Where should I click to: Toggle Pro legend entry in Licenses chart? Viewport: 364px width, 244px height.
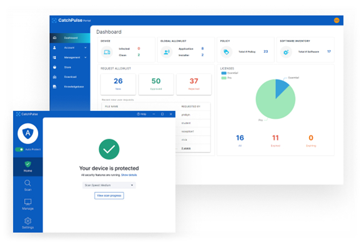coord(227,78)
